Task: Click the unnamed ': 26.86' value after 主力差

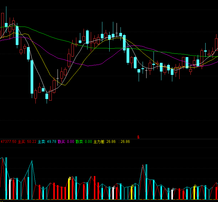Action: point(124,142)
